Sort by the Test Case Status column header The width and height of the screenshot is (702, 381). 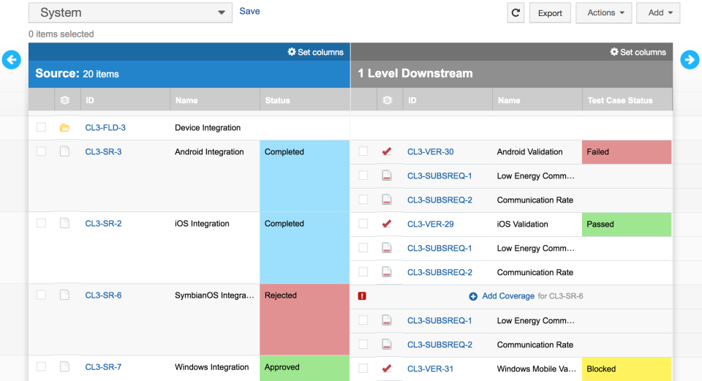(x=619, y=100)
